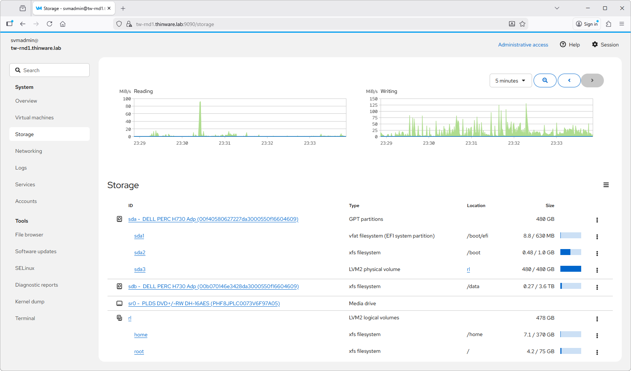Image resolution: width=631 pixels, height=371 pixels.
Task: Open the Firefox application menu icon
Action: [x=622, y=24]
